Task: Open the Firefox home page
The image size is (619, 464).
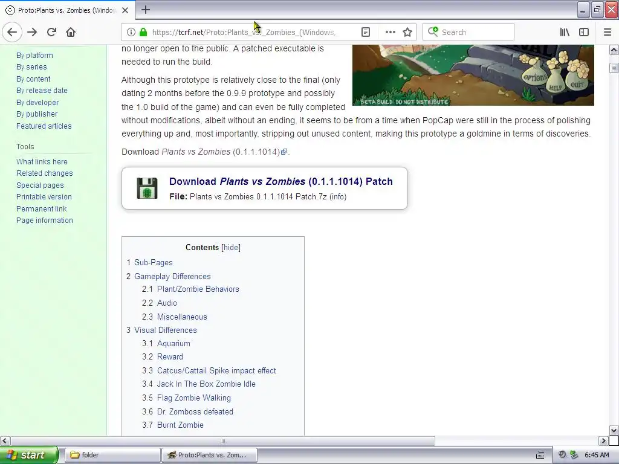Action: (71, 32)
